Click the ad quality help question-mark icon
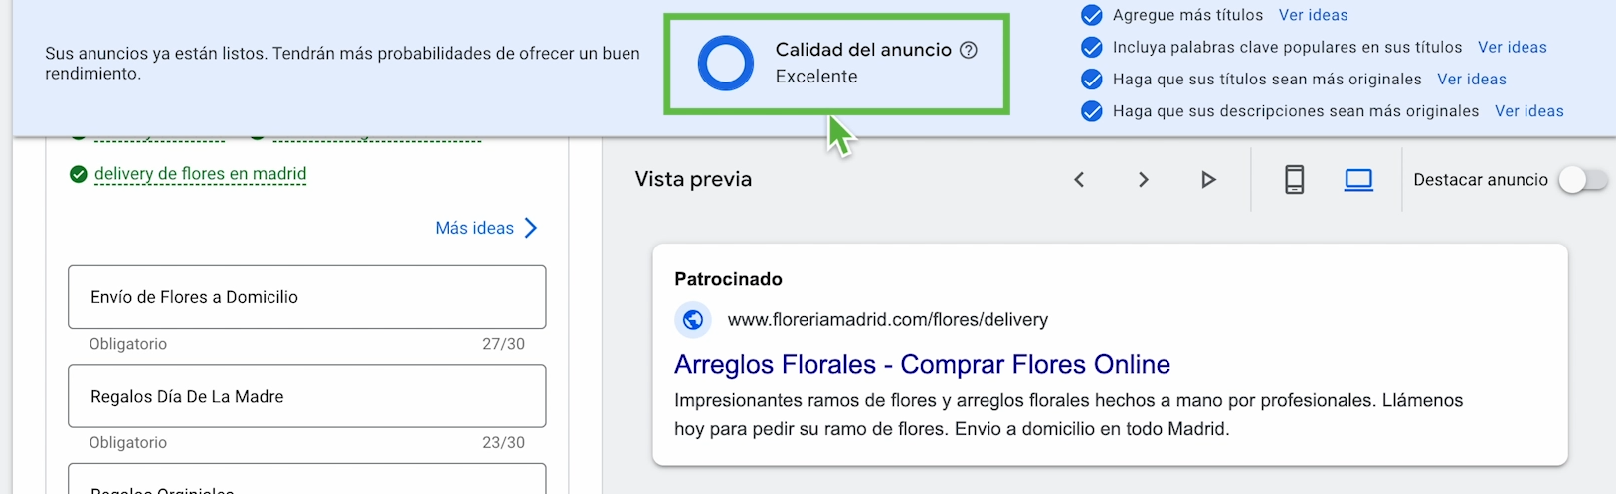 click(968, 50)
